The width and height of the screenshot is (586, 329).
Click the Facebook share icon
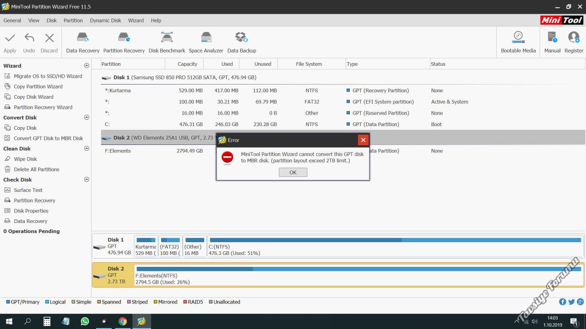tap(563, 302)
